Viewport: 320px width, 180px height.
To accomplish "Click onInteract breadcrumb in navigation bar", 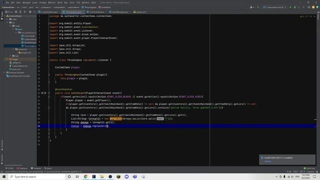I will (104, 7).
